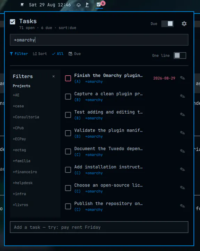
Task: Close the Filters sidebar with the X
Action: (53, 76)
